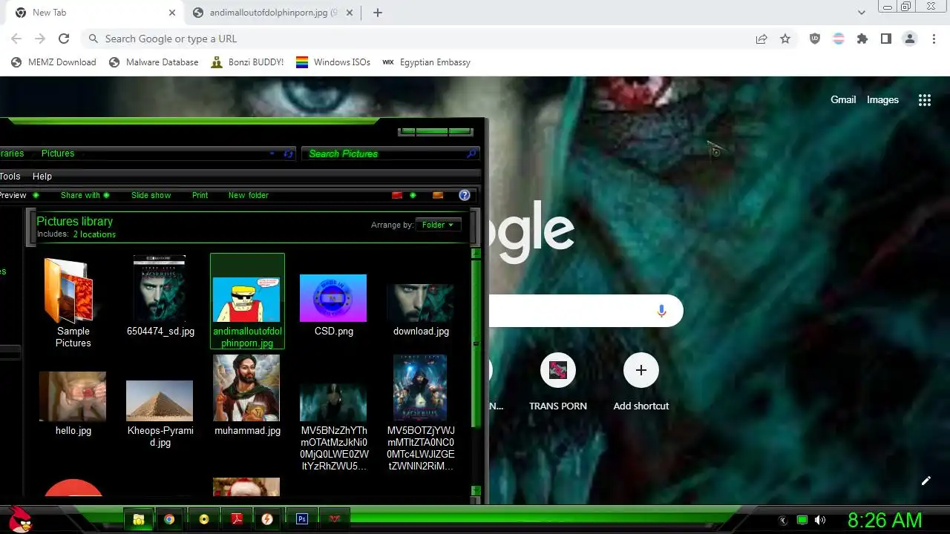Expand the Preview dropdown arrow

(x=36, y=195)
